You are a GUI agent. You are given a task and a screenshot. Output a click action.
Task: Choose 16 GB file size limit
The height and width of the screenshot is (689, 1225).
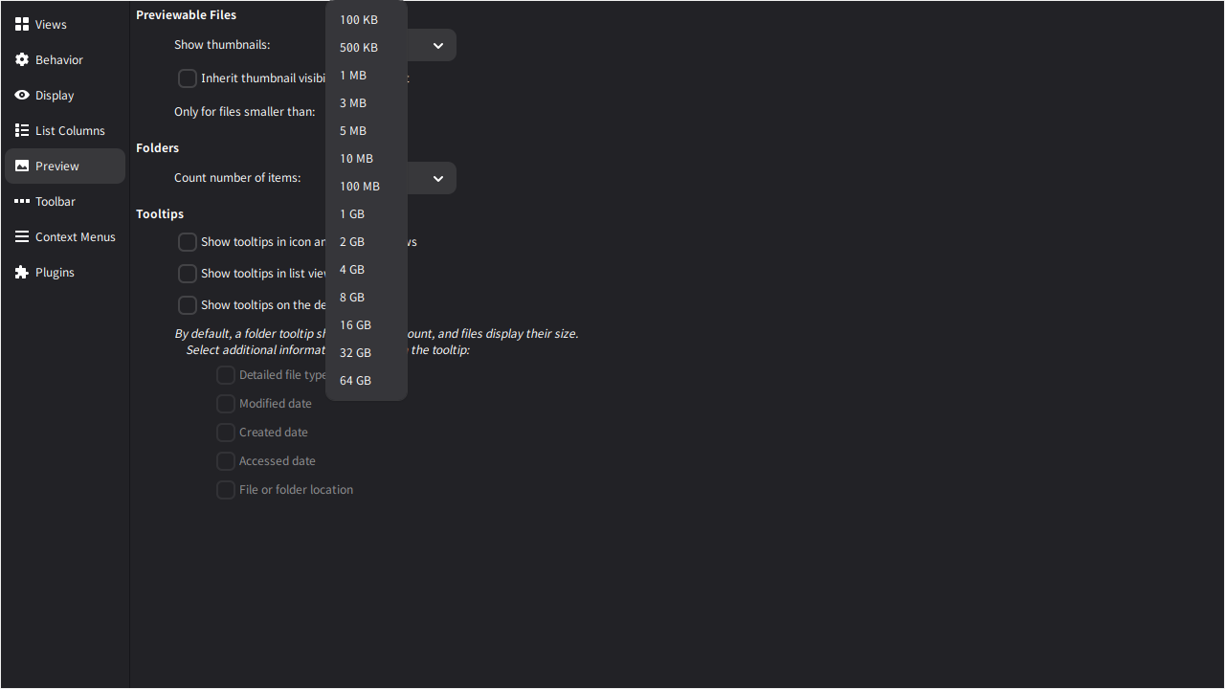(x=367, y=325)
